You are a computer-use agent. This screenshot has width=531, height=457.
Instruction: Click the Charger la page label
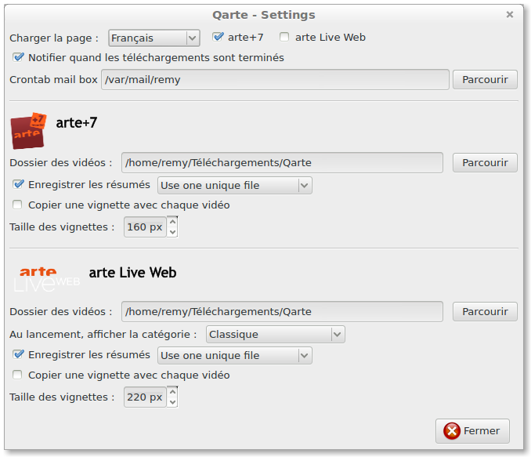click(x=54, y=38)
